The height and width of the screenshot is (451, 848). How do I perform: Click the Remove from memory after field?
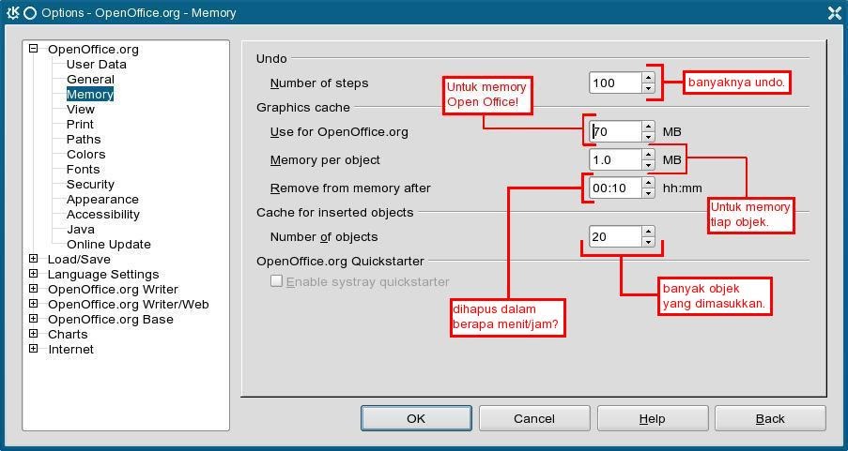click(615, 188)
